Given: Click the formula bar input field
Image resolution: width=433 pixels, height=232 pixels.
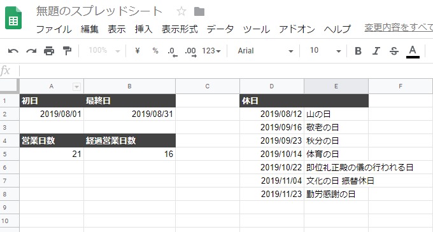Looking at the screenshot, I should coord(227,71).
